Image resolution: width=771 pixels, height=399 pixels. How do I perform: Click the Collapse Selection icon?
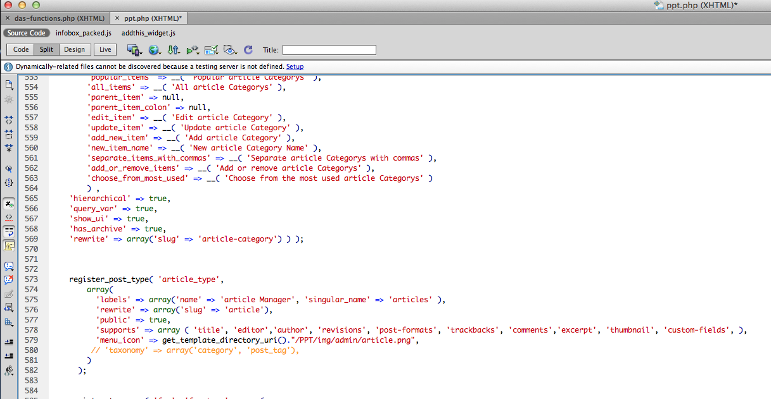[9, 134]
